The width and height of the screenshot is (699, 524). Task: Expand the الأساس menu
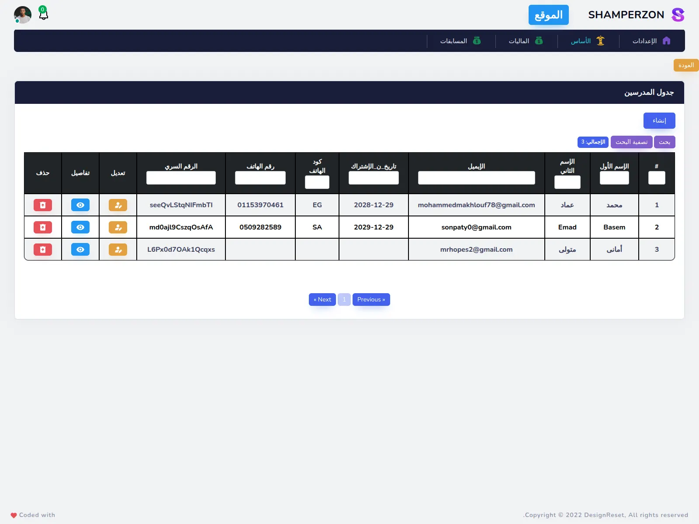(588, 41)
